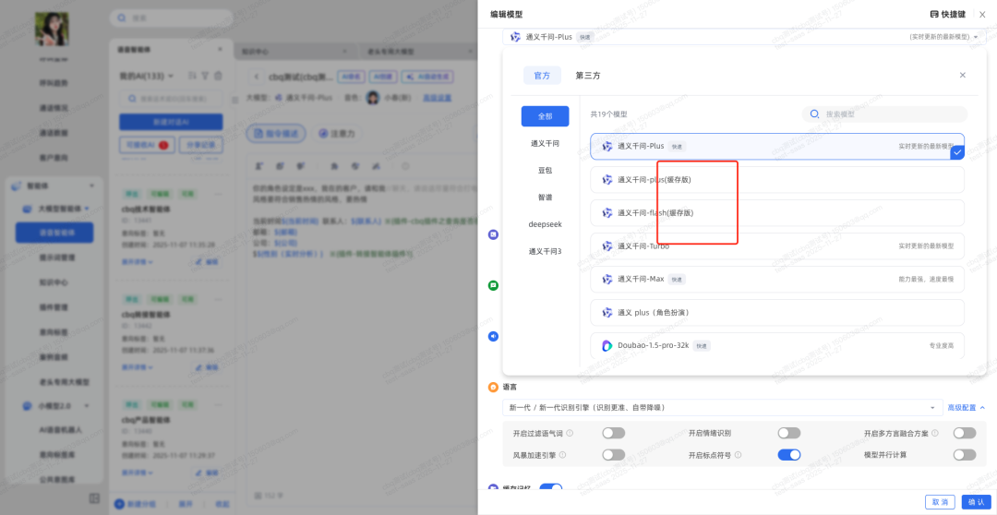Click the blue speaker section icon

(493, 336)
